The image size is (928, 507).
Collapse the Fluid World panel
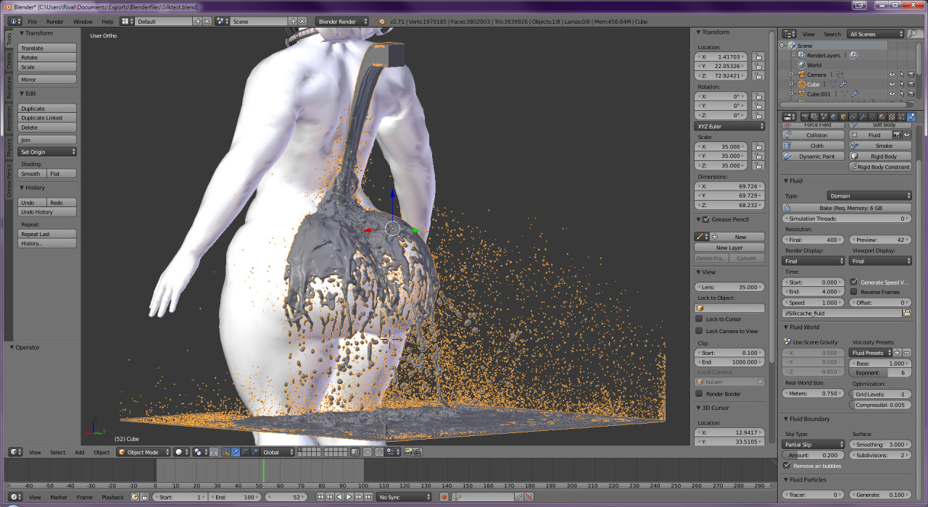tap(787, 327)
